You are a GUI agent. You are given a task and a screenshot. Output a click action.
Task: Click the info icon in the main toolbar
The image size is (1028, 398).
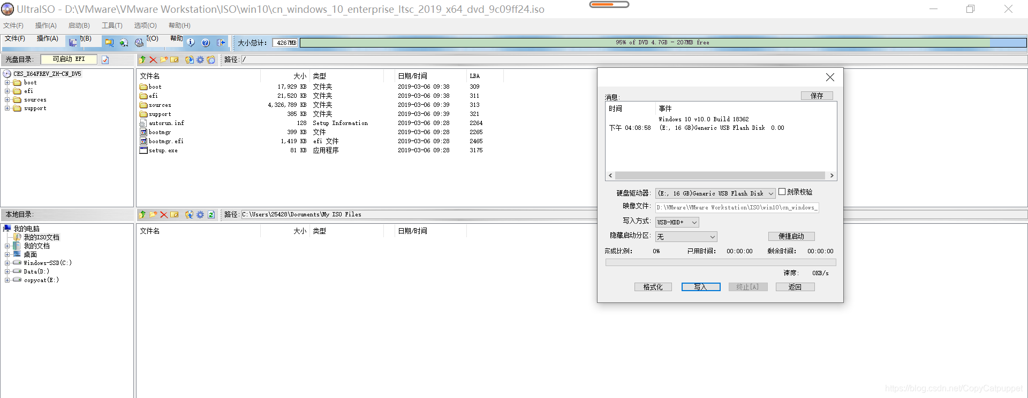coord(191,42)
